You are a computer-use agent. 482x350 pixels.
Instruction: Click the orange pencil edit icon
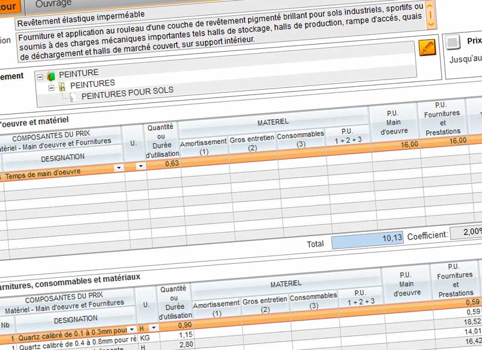coord(426,48)
